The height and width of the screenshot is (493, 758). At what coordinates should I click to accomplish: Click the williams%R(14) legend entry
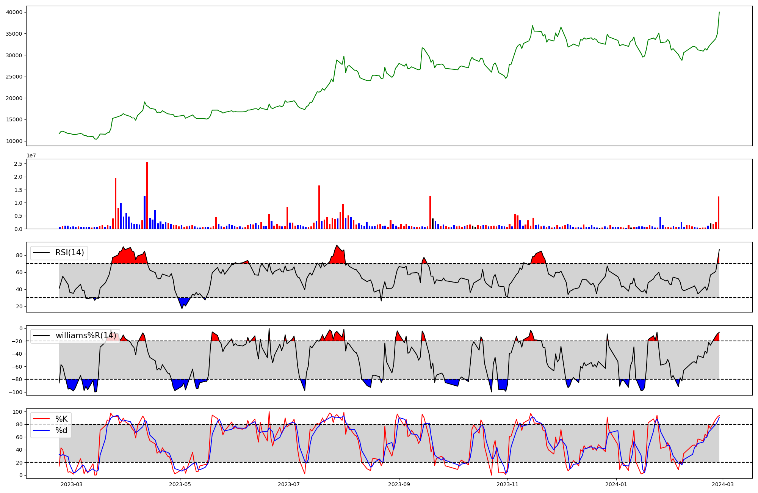[x=86, y=336]
